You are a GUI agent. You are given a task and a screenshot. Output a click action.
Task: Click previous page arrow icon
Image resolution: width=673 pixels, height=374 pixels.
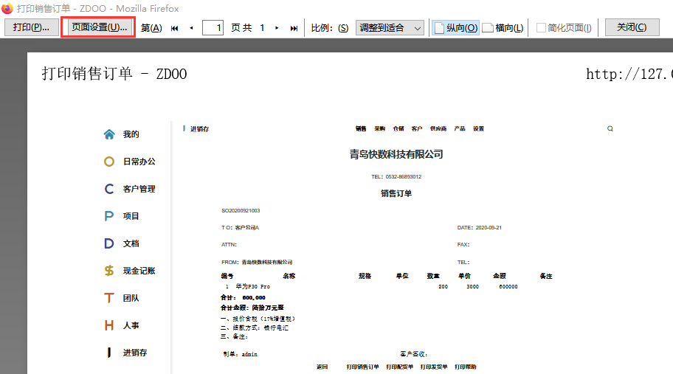click(192, 28)
